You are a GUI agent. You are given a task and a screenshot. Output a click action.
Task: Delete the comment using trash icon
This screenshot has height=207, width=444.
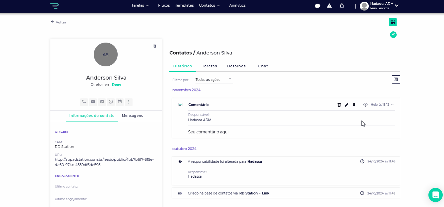point(339,105)
